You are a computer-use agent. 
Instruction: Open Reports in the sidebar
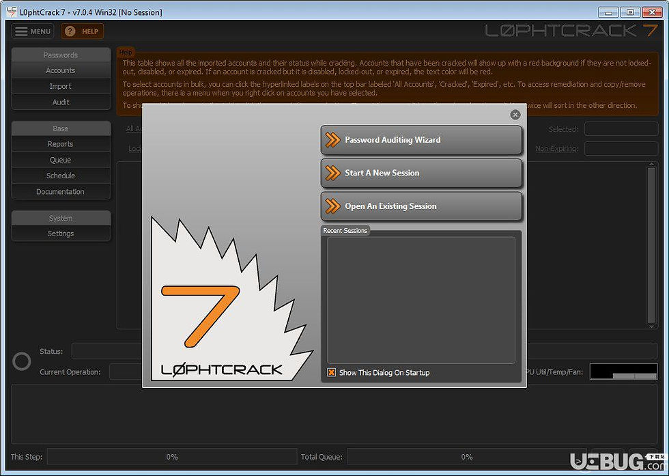61,144
